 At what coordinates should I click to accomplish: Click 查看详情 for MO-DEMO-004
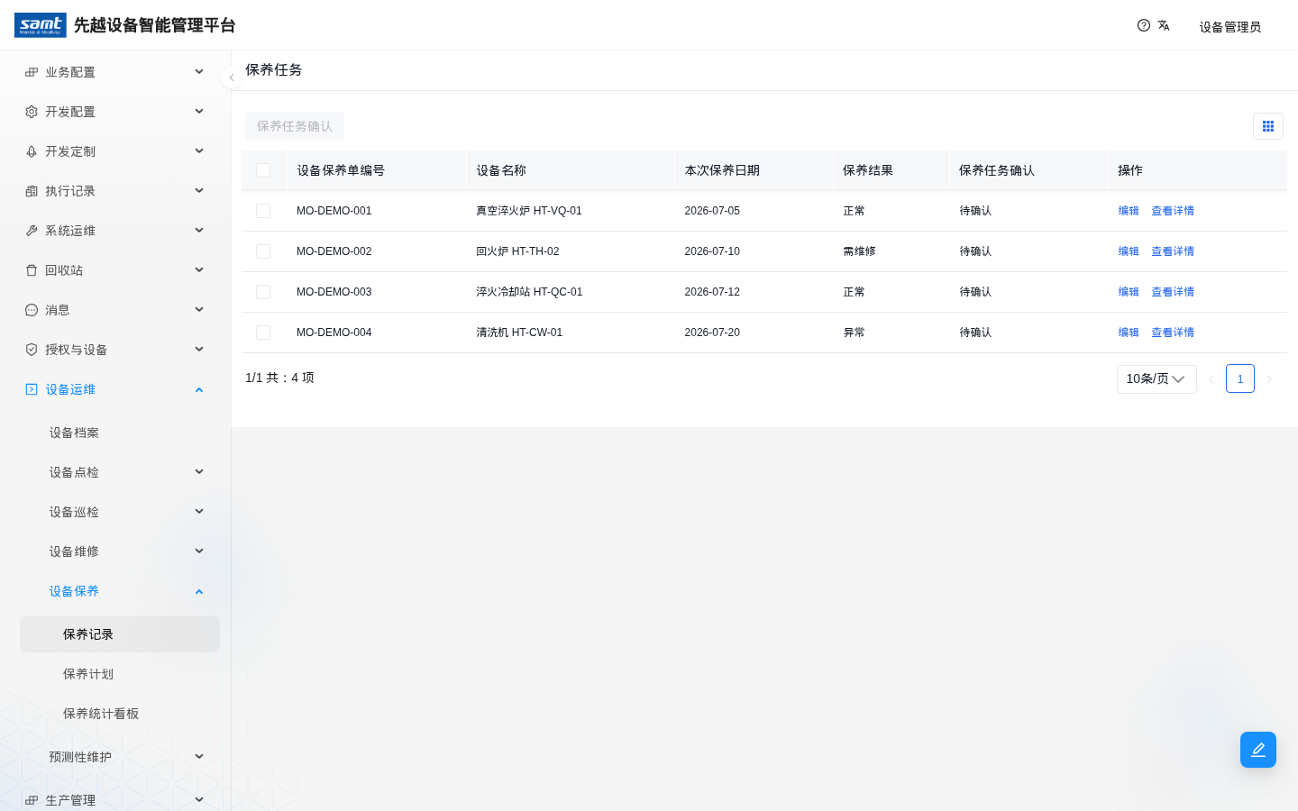click(1173, 333)
